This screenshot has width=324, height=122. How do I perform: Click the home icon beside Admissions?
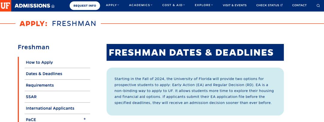pyautogui.click(x=53, y=6)
